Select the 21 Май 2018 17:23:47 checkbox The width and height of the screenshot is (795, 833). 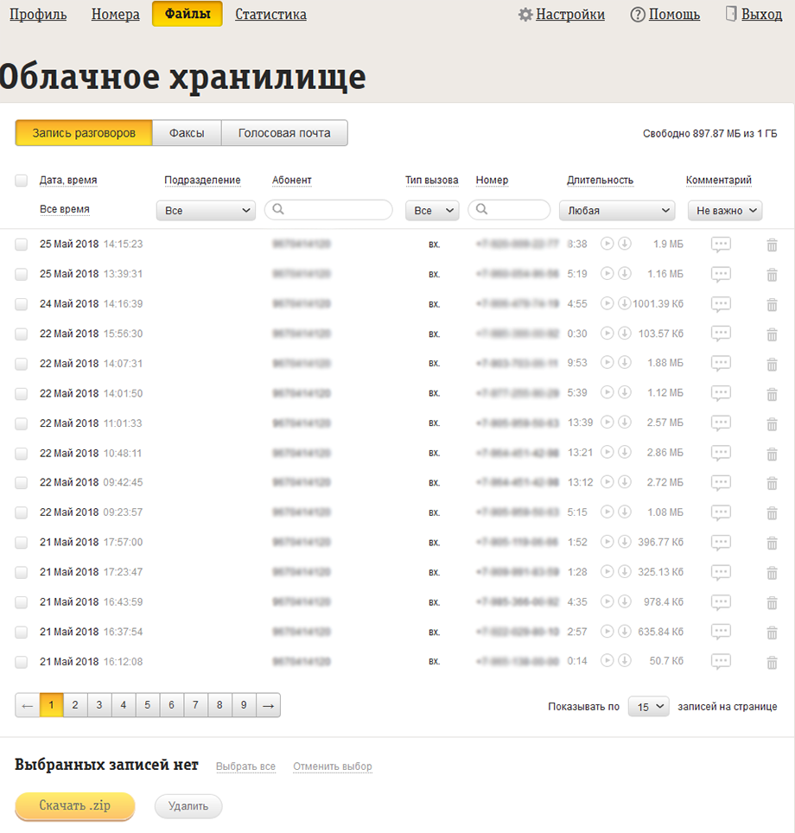click(x=22, y=572)
